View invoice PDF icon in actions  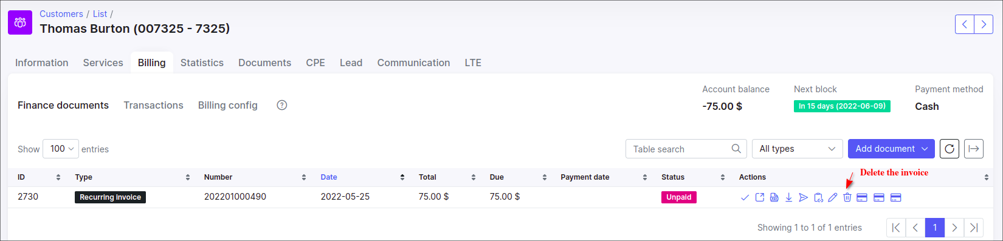(774, 197)
